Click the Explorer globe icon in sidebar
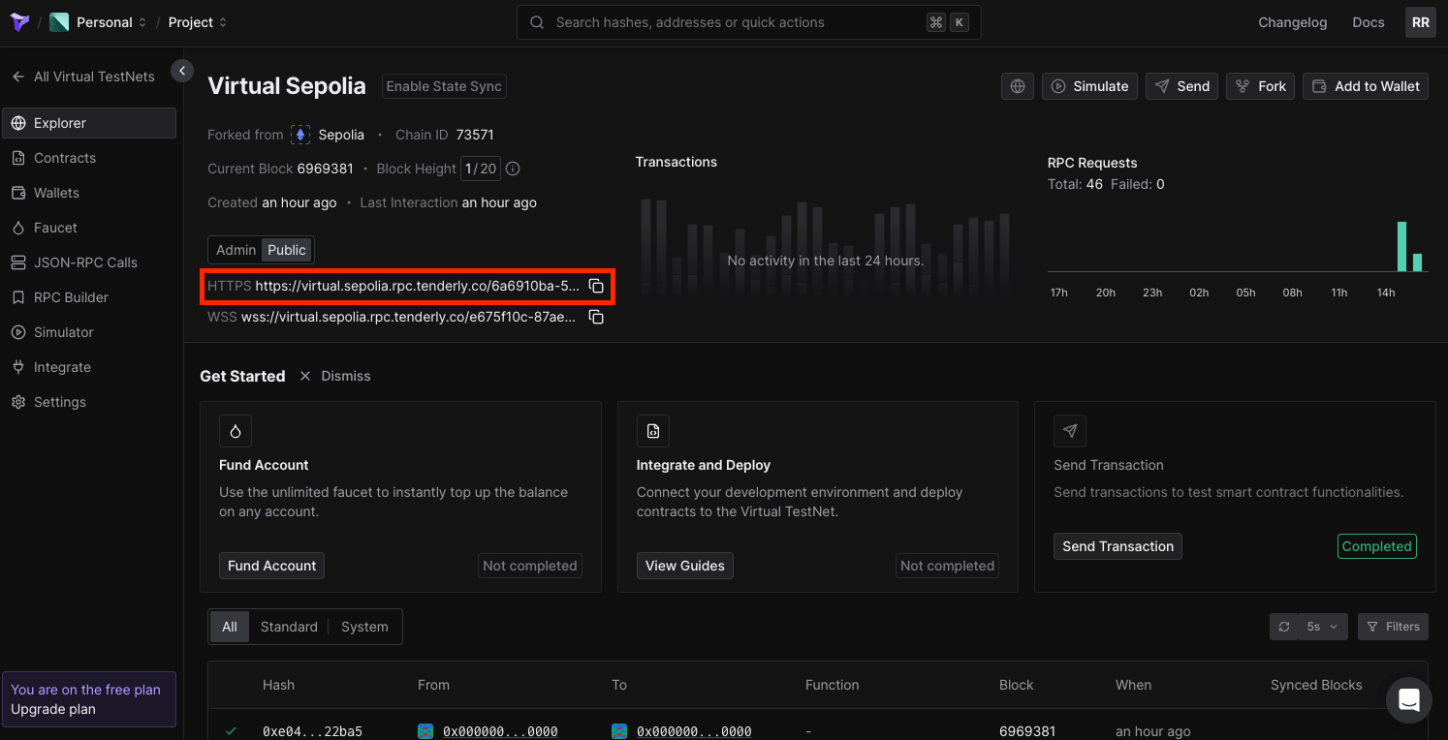Viewport: 1448px width, 740px height. pyautogui.click(x=18, y=123)
